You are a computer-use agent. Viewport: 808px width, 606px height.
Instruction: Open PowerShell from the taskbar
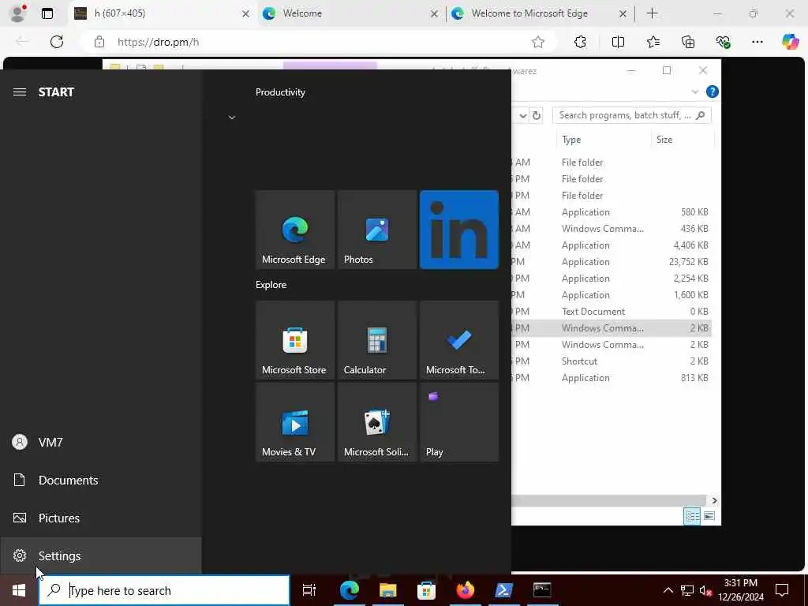(503, 590)
